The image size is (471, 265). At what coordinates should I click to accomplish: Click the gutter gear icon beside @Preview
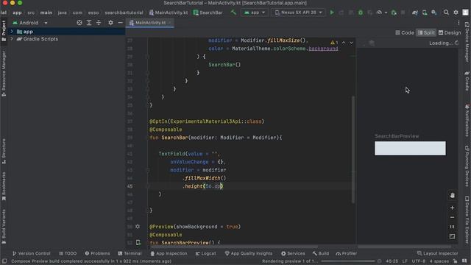(x=138, y=227)
